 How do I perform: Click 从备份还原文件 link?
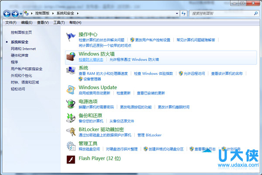click(x=122, y=121)
